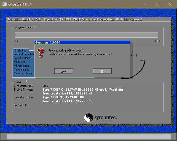Screen dimensions: 177x141
Task: Click the Symantec yin-yang logo icon
Action: click(88, 118)
